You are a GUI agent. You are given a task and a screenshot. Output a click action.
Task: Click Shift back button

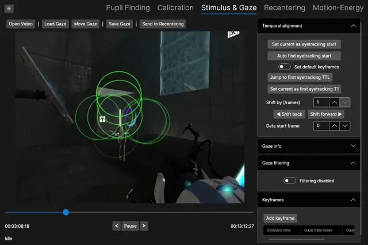289,114
